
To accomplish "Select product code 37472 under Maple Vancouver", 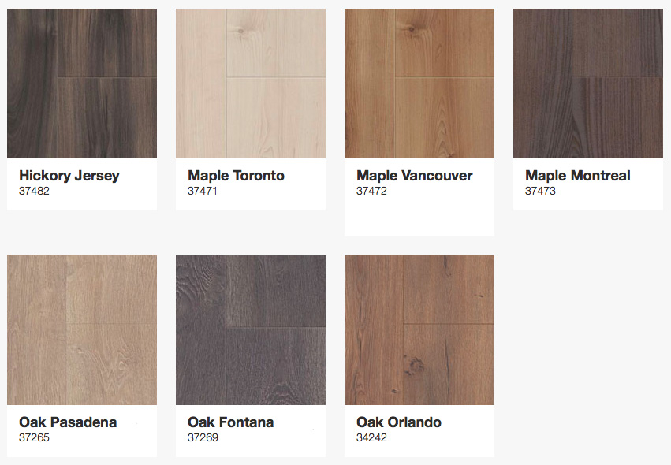I will [371, 191].
